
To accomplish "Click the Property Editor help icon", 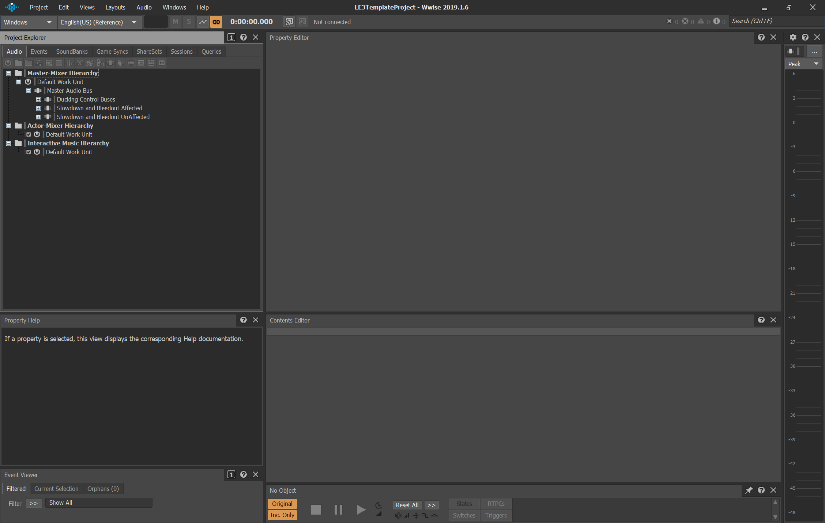I will coord(761,37).
